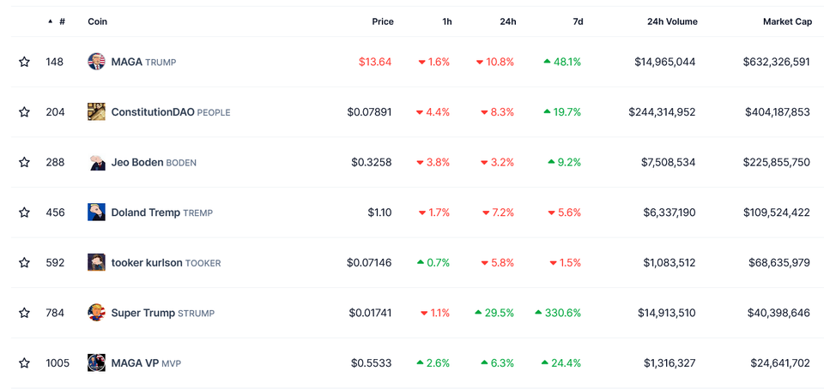Star MAGA TRUMP as a favorite
Screen dimensions: 824x389
24,62
